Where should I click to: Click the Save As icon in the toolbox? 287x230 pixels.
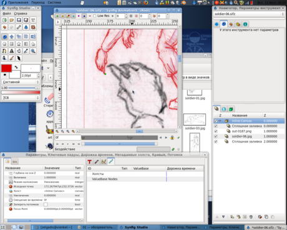pos(26,20)
